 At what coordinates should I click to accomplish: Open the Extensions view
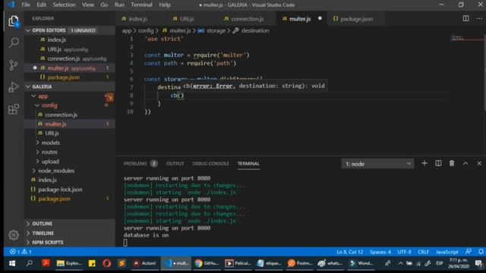point(14,109)
